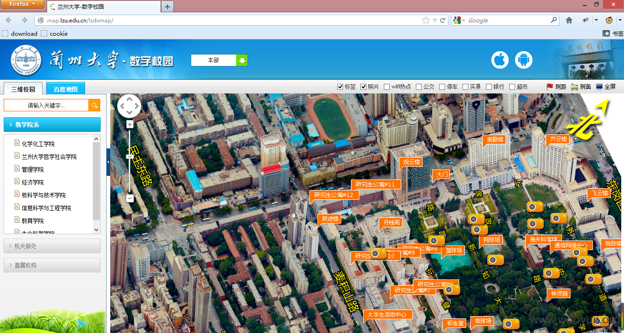This screenshot has height=333, width=624.
Task: Enable the 银行 bank checkbox
Action: pos(489,87)
